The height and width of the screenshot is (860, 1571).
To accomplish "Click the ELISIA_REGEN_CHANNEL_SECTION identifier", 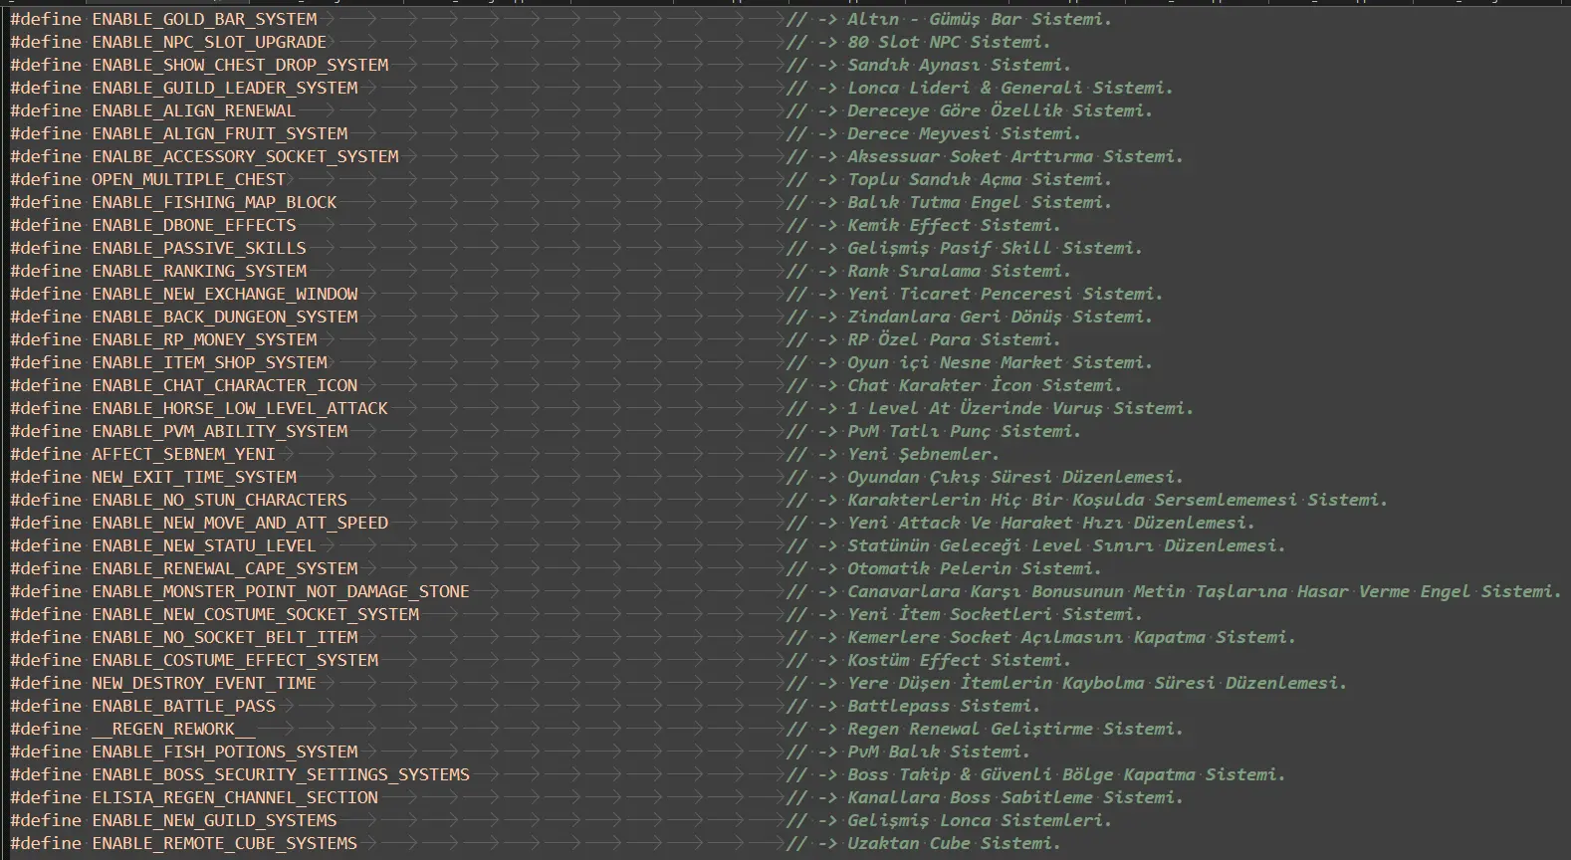I will [x=235, y=797].
